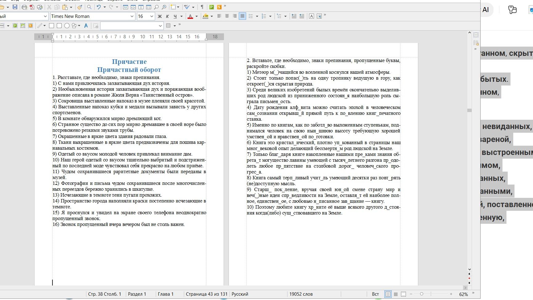
Task: Apply the red font color
Action: tap(190, 16)
